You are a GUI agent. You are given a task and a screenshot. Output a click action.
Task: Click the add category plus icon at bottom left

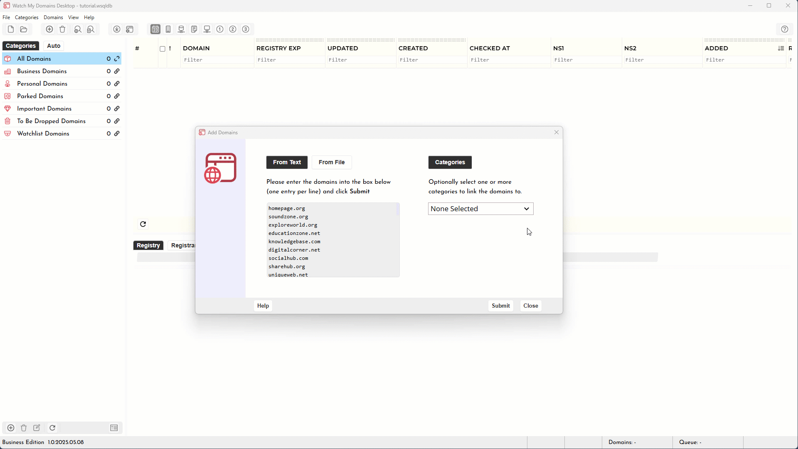click(x=11, y=428)
